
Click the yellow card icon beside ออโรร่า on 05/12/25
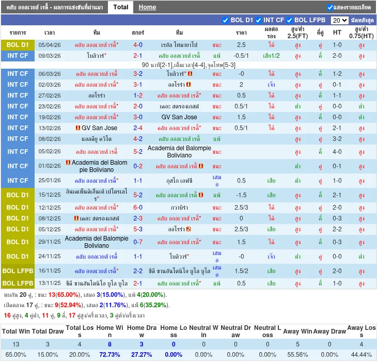pos(190,229)
